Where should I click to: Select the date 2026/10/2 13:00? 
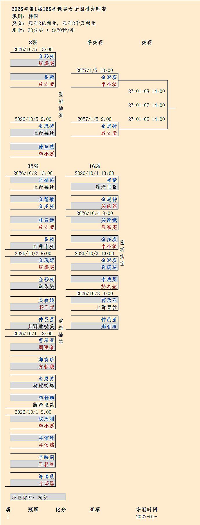point(33,173)
